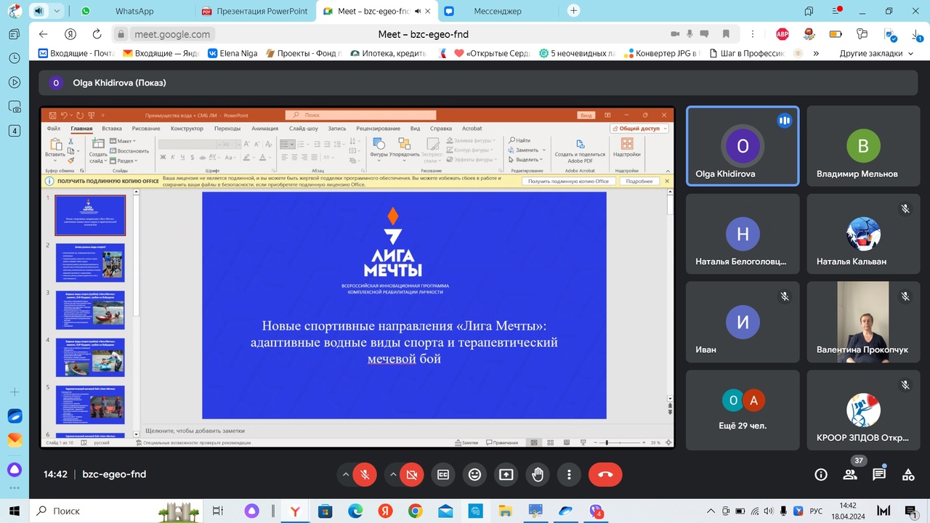Open the emoji reactions panel

[x=474, y=474]
